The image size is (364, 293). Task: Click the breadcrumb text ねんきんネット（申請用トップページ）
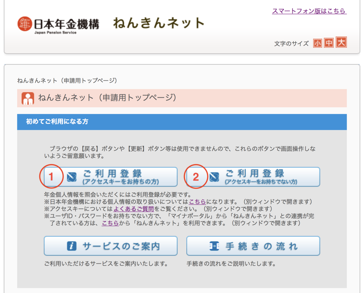tap(67, 81)
